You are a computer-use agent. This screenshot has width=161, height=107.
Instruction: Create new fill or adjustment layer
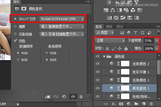pyautogui.click(x=129, y=104)
